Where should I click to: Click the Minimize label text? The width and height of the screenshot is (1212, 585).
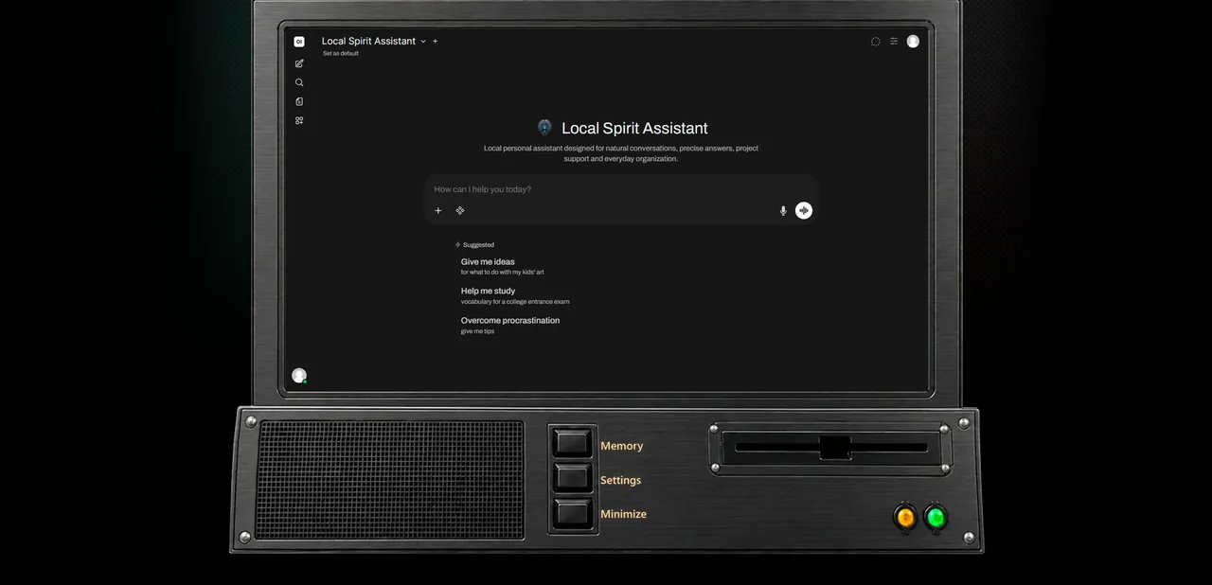click(x=623, y=514)
